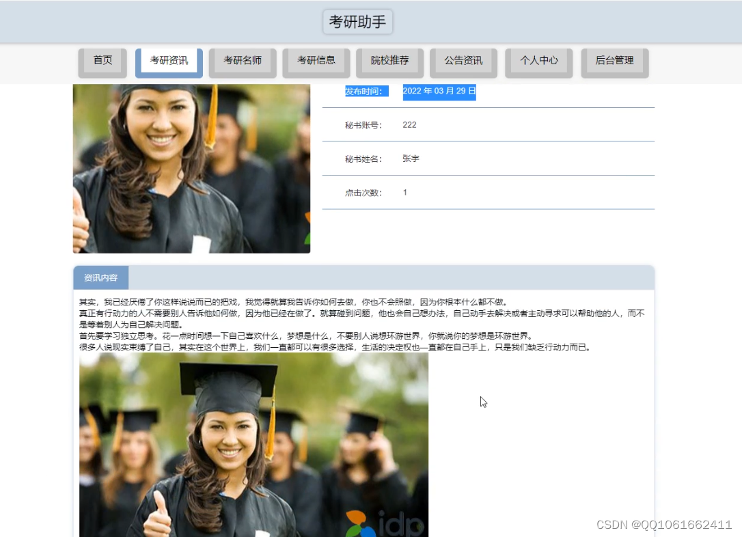This screenshot has height=537, width=742.
Task: Go to the 首页 home page
Action: pyautogui.click(x=102, y=62)
